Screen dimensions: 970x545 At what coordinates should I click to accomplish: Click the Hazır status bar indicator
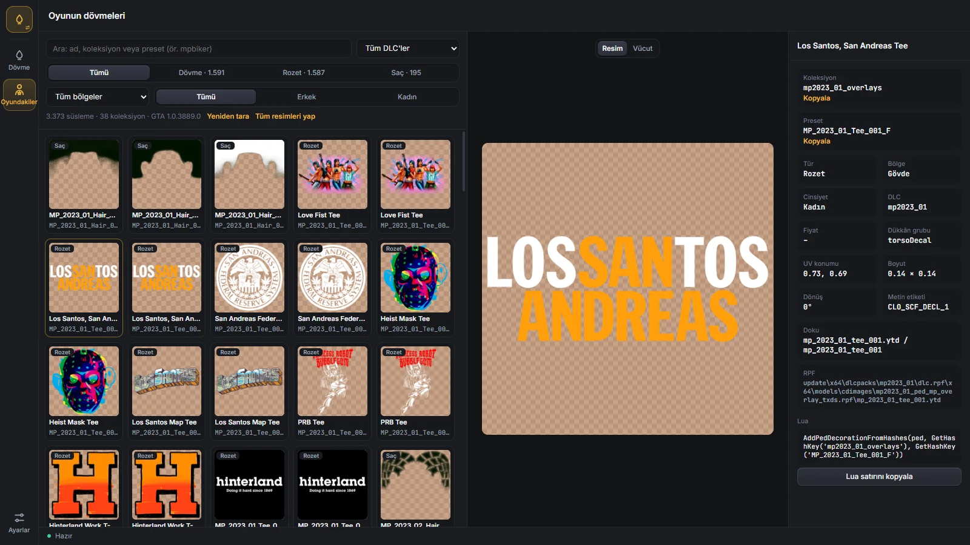click(x=59, y=536)
